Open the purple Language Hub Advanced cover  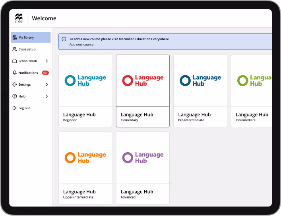[x=143, y=158]
